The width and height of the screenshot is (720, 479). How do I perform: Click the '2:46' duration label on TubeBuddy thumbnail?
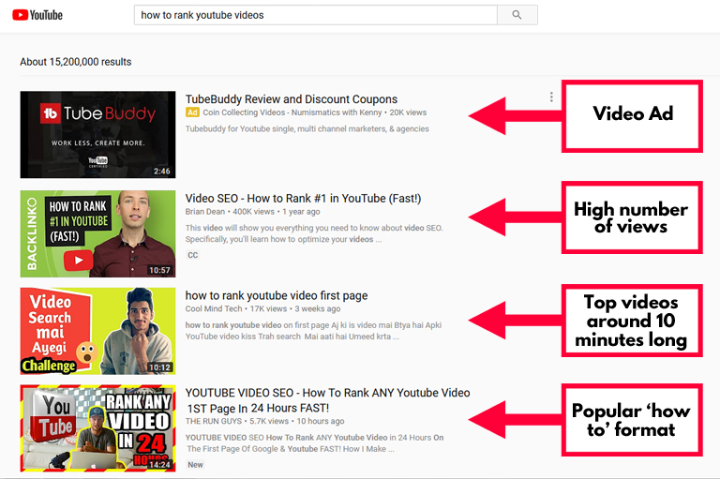click(161, 172)
